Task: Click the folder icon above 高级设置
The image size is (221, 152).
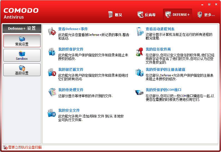Action: pyautogui.click(x=22, y=68)
